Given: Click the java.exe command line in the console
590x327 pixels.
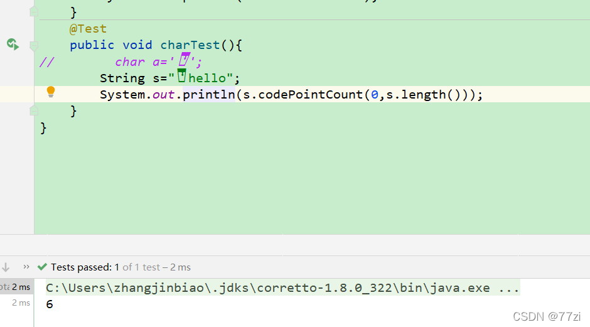Looking at the screenshot, I should (282, 288).
